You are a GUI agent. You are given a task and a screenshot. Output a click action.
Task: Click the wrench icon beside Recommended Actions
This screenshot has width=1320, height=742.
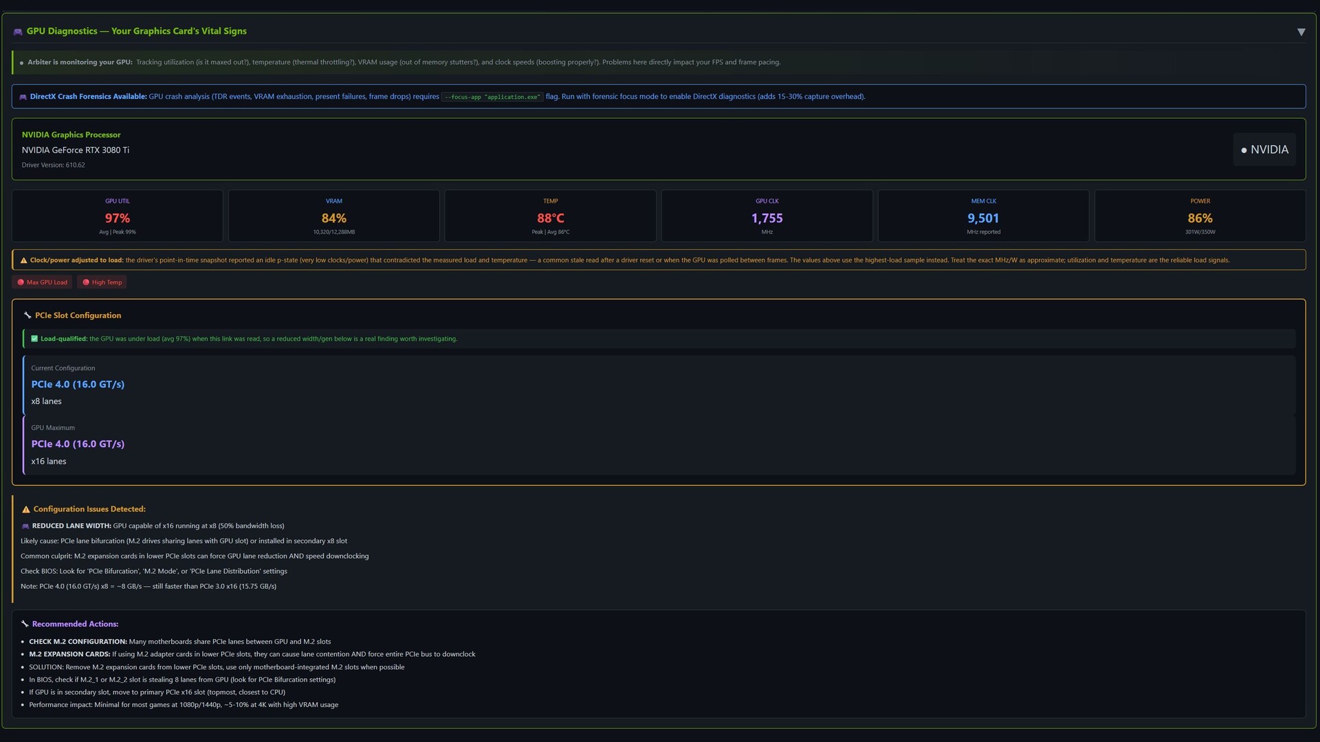coord(25,624)
